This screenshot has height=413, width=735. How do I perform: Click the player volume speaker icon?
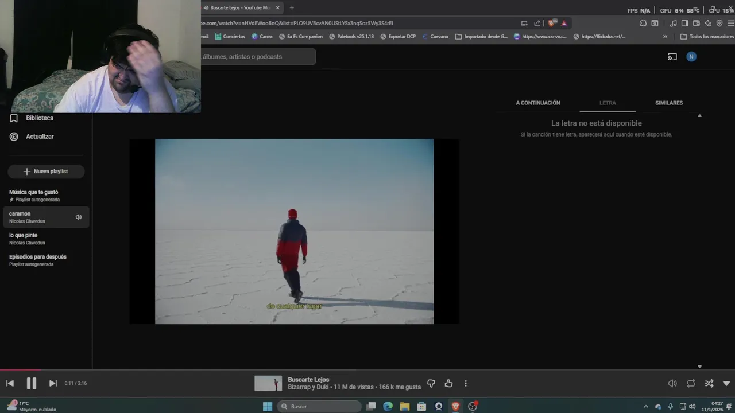coord(672,383)
